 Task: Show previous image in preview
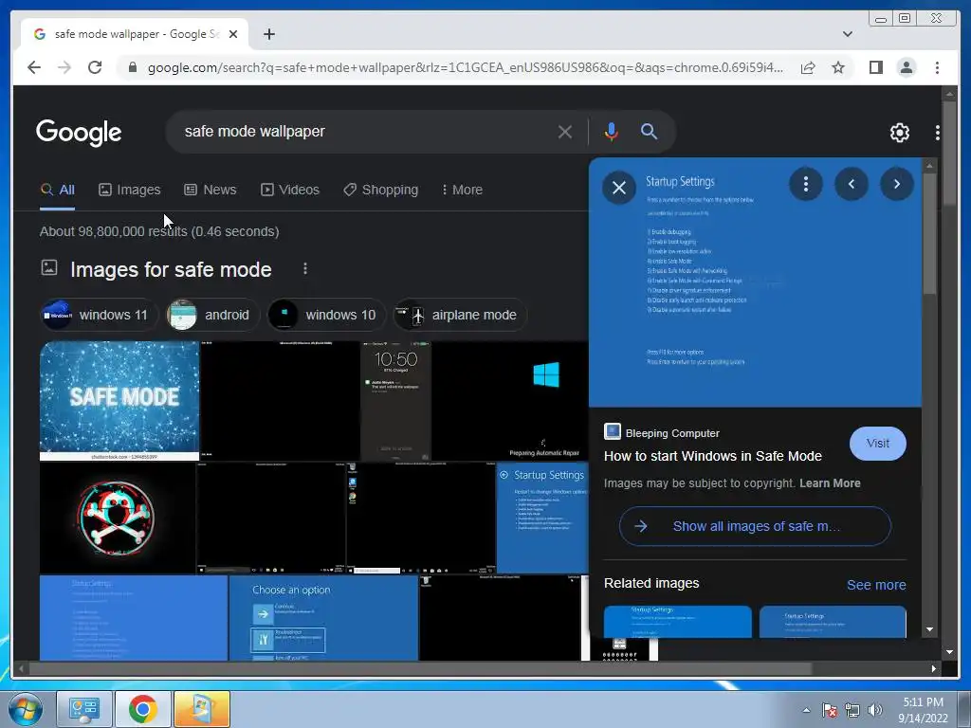(852, 184)
